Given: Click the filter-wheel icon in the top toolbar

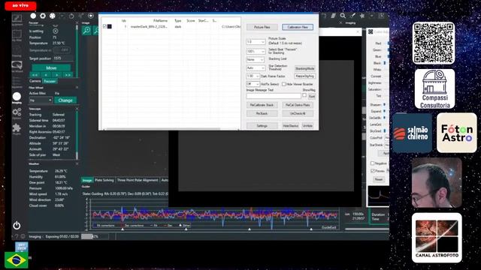Looking at the screenshot, I should [x=53, y=16].
